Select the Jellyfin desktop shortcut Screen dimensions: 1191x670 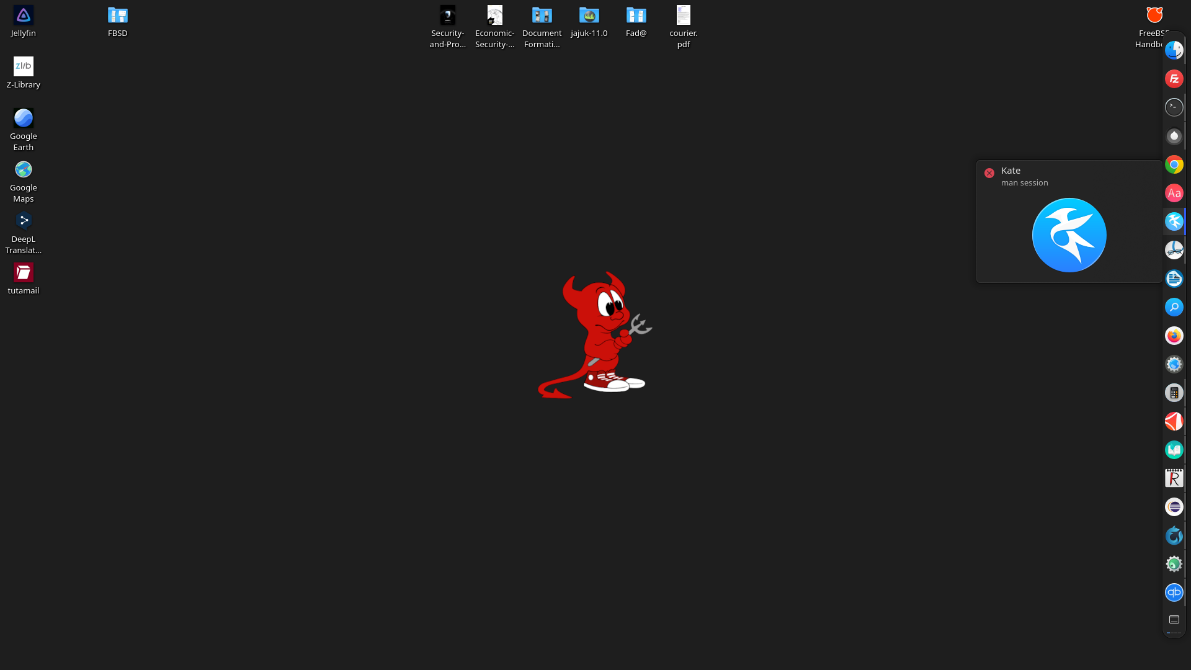click(23, 21)
